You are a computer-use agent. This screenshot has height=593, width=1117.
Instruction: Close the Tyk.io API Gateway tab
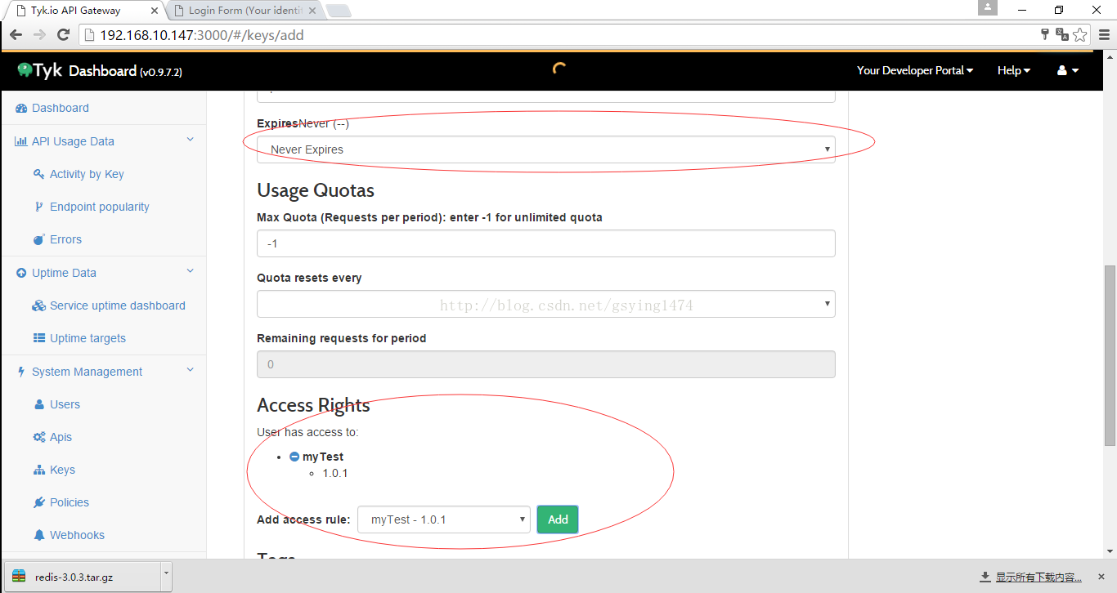click(x=155, y=11)
